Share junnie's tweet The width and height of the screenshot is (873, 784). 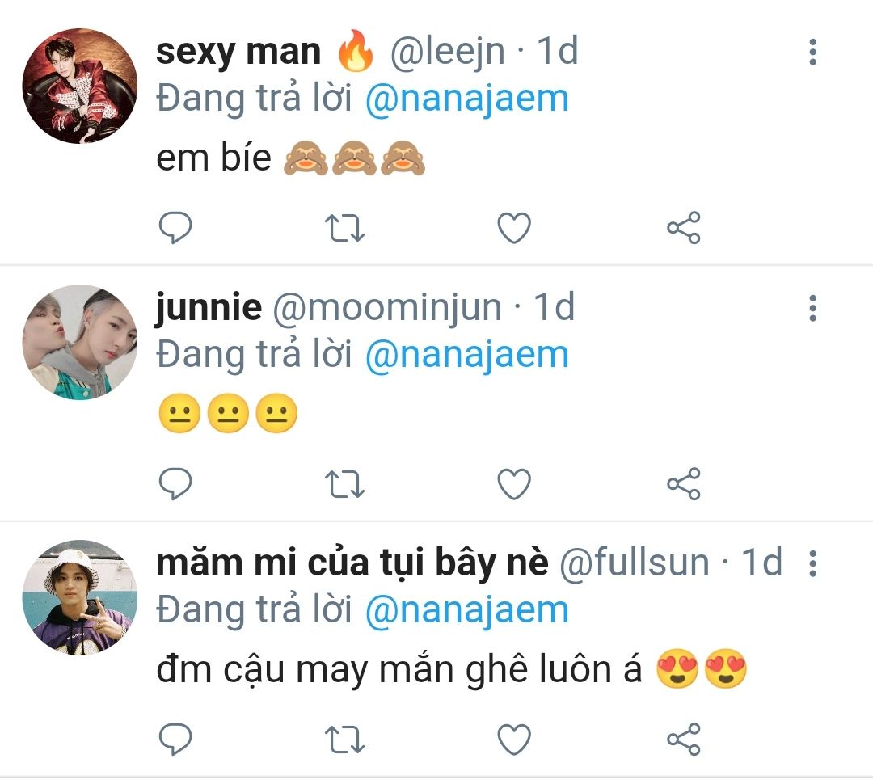684,483
